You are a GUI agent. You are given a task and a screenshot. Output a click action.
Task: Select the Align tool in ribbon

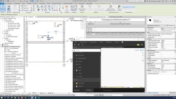(x=38, y=6)
